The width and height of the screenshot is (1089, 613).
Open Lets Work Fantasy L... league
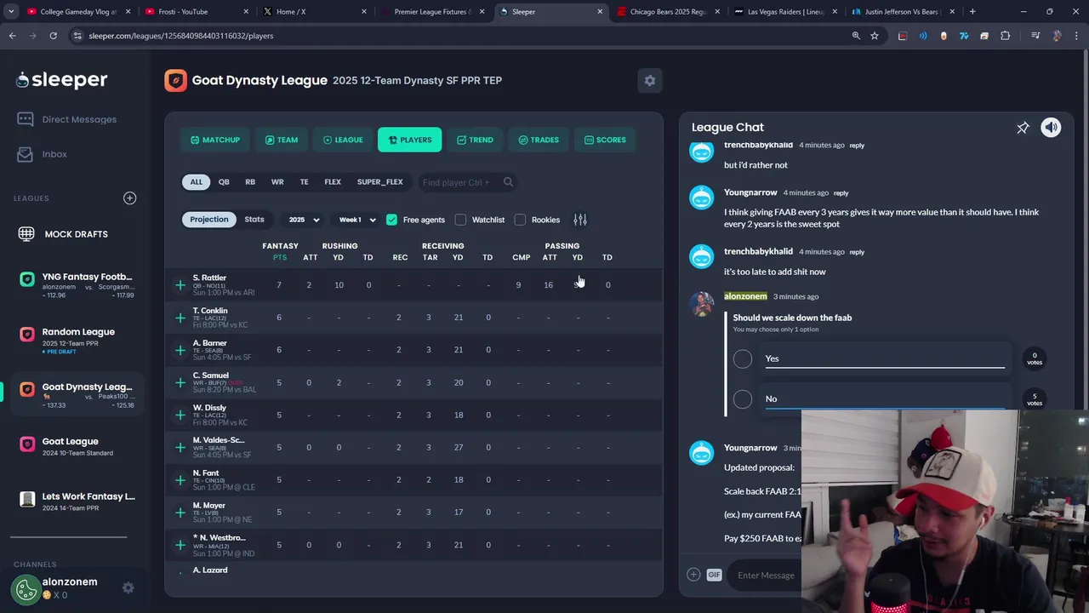77,501
